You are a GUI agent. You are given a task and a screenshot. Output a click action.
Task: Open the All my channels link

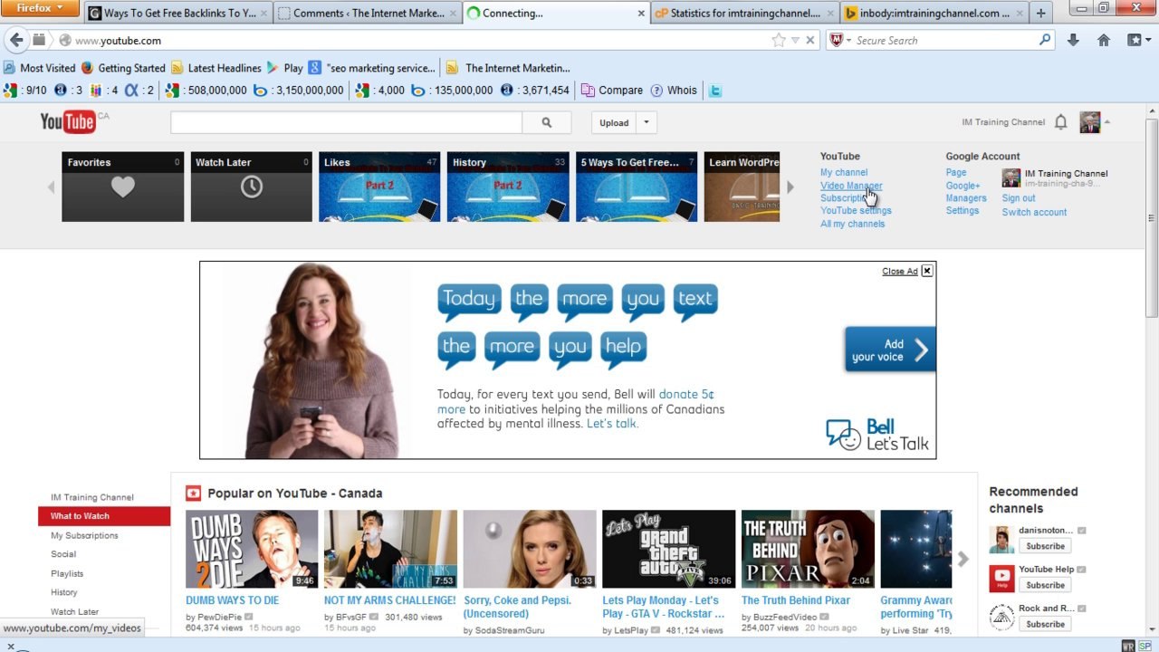point(852,224)
